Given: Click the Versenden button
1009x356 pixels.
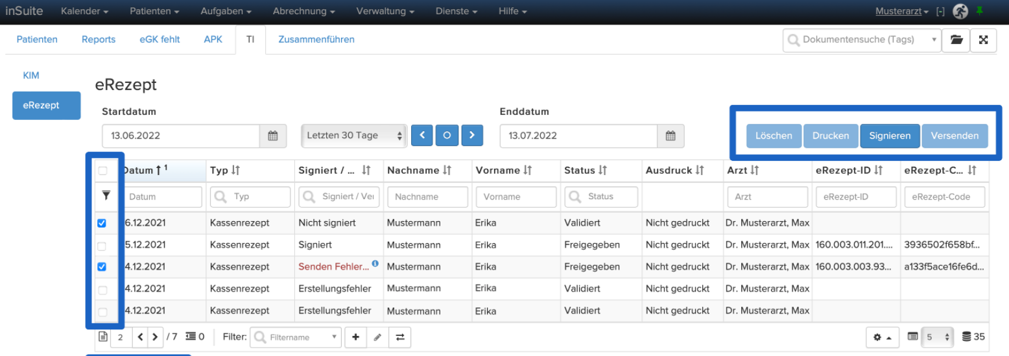Looking at the screenshot, I should point(955,136).
